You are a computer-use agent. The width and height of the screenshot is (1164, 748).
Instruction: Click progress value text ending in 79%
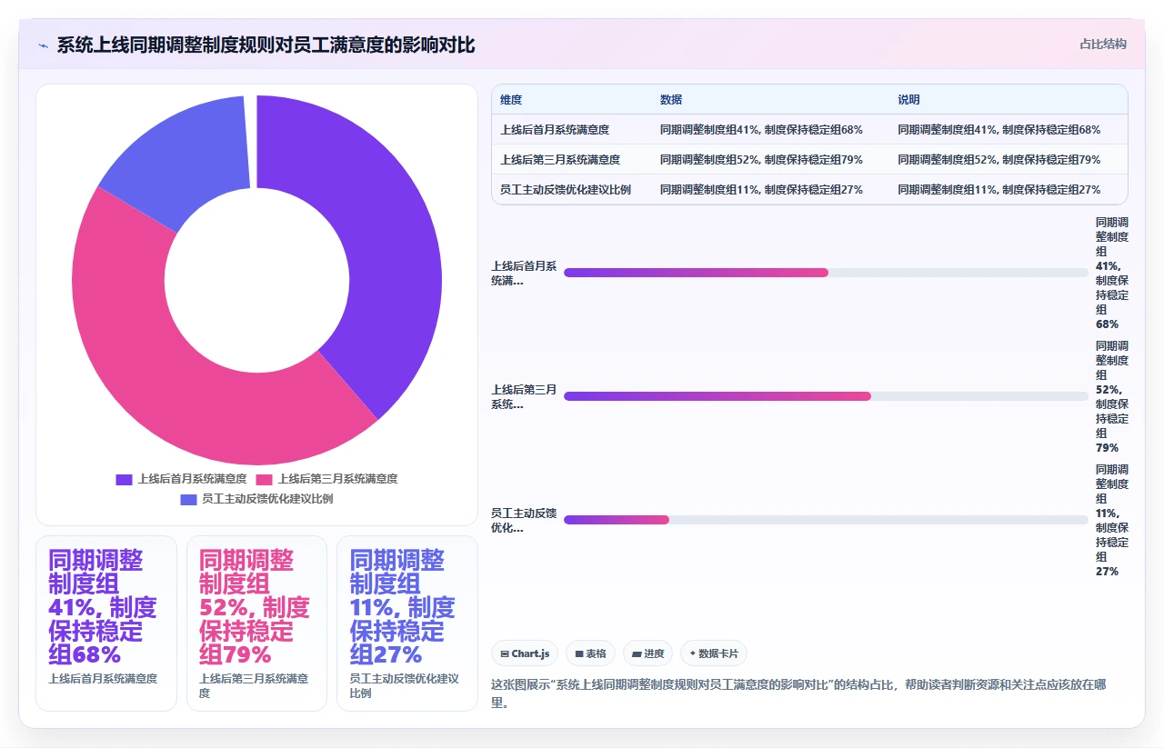click(1112, 396)
